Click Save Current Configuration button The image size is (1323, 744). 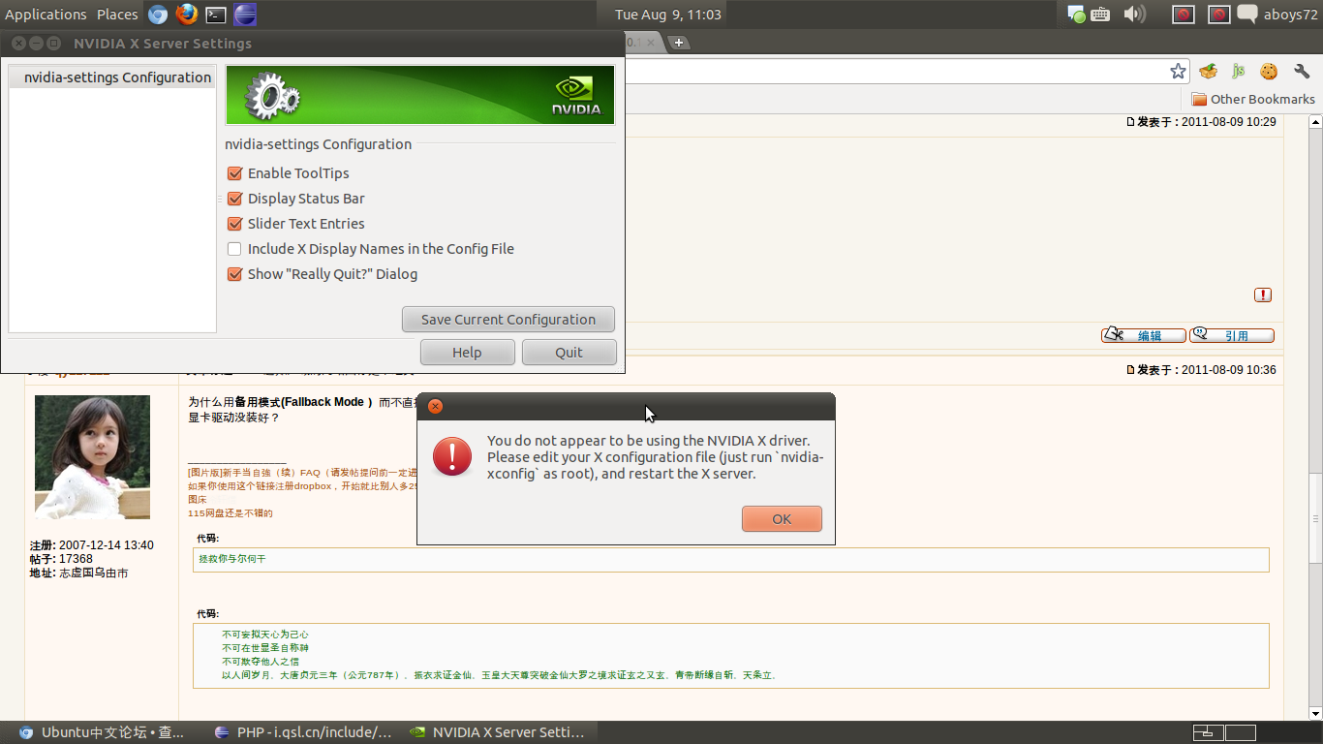(x=508, y=320)
